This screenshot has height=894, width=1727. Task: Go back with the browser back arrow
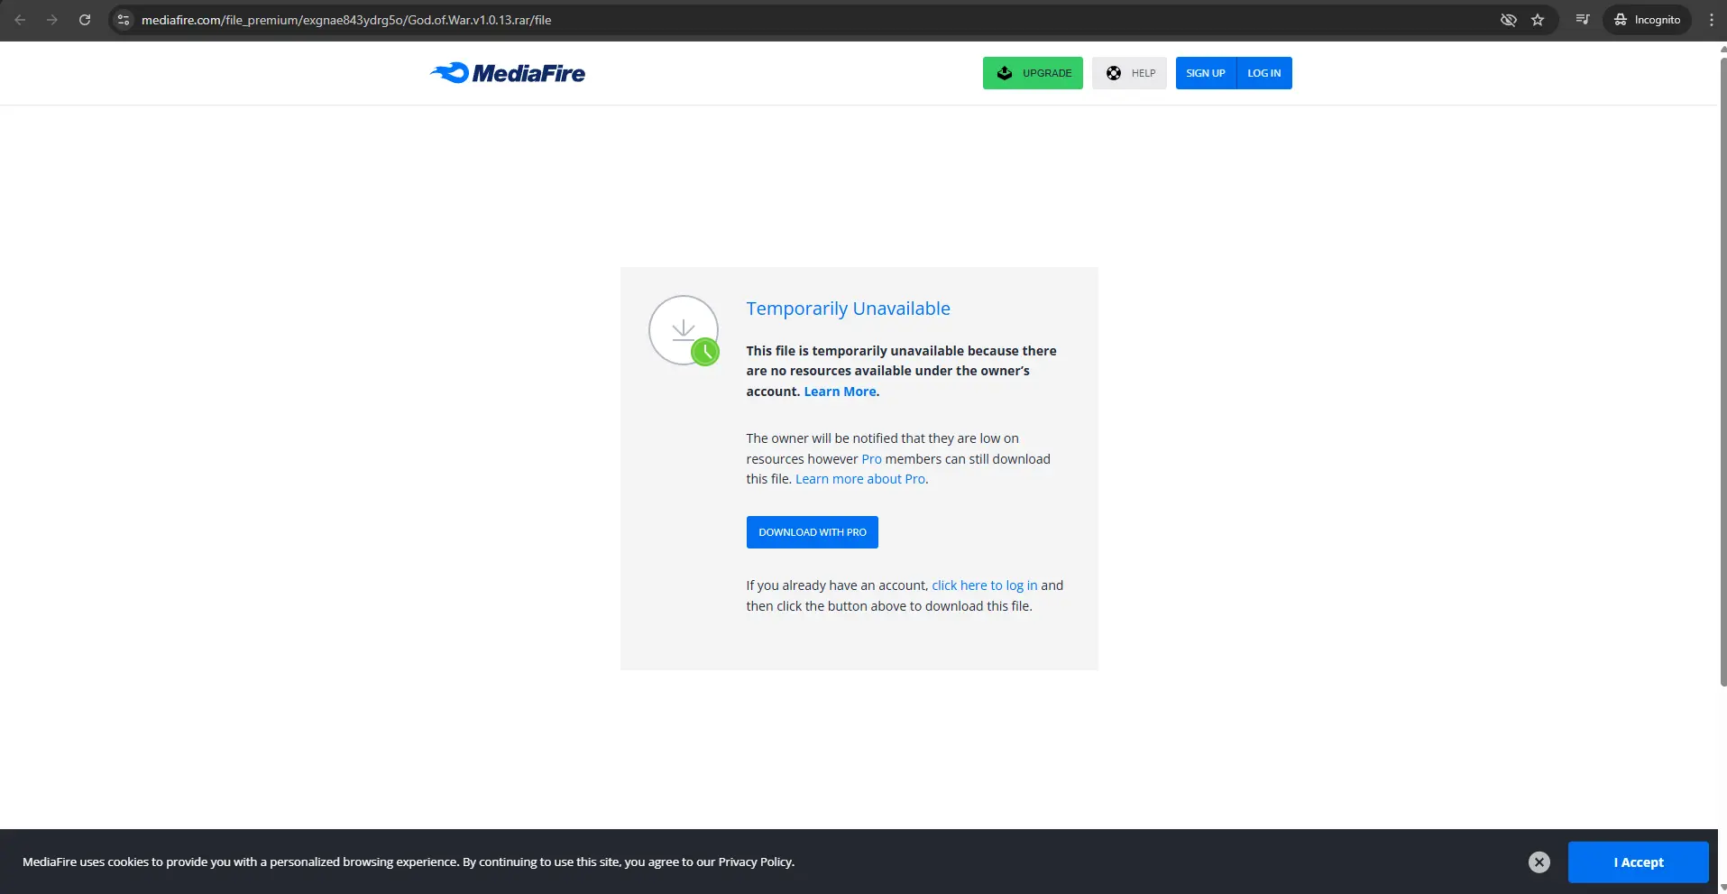click(20, 20)
